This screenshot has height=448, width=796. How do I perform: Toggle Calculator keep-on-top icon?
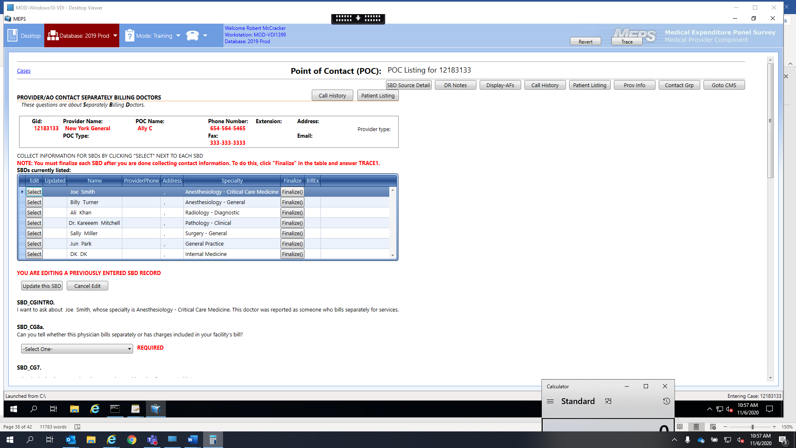[608, 401]
